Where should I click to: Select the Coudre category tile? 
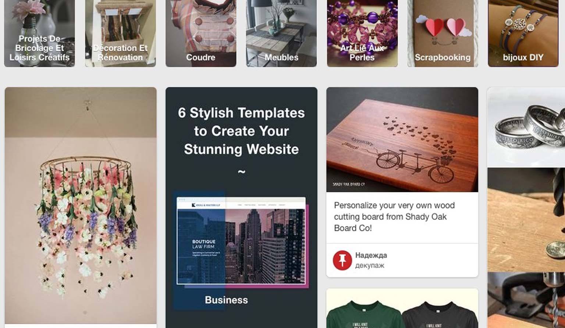click(x=201, y=33)
